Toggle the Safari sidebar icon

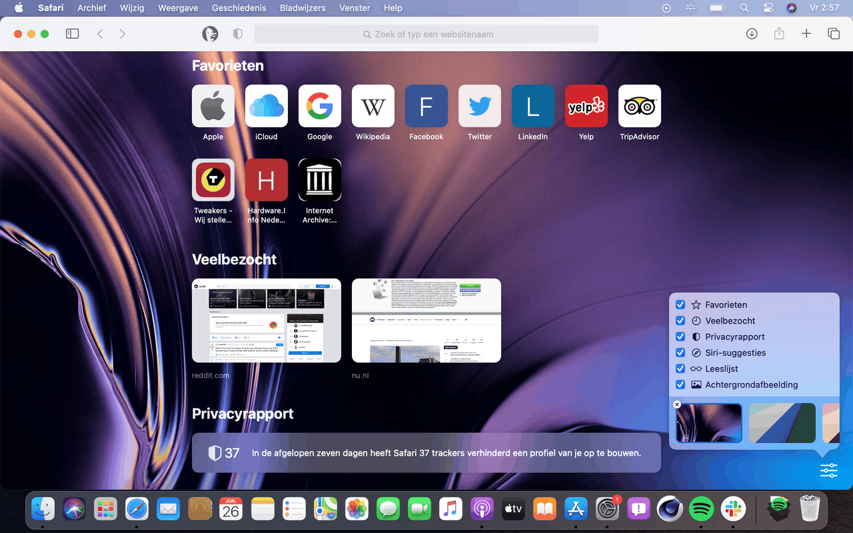(x=73, y=34)
